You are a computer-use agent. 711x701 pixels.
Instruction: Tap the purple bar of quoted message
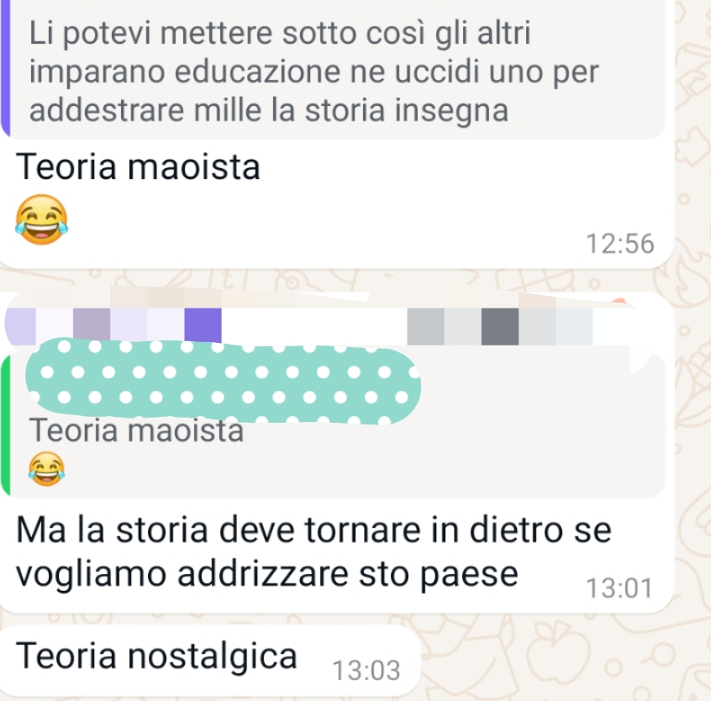coord(5,68)
